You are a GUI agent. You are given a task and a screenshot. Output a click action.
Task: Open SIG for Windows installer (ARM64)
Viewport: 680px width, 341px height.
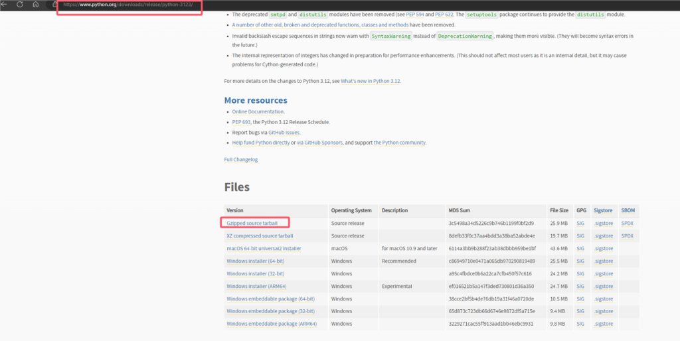point(580,286)
